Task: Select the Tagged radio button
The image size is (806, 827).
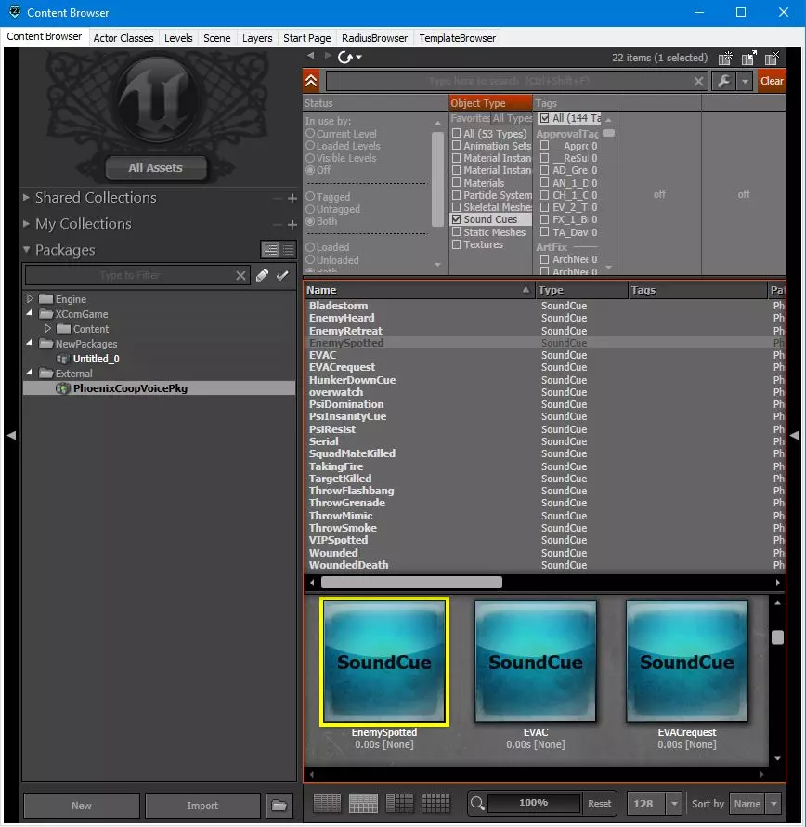Action: [310, 196]
